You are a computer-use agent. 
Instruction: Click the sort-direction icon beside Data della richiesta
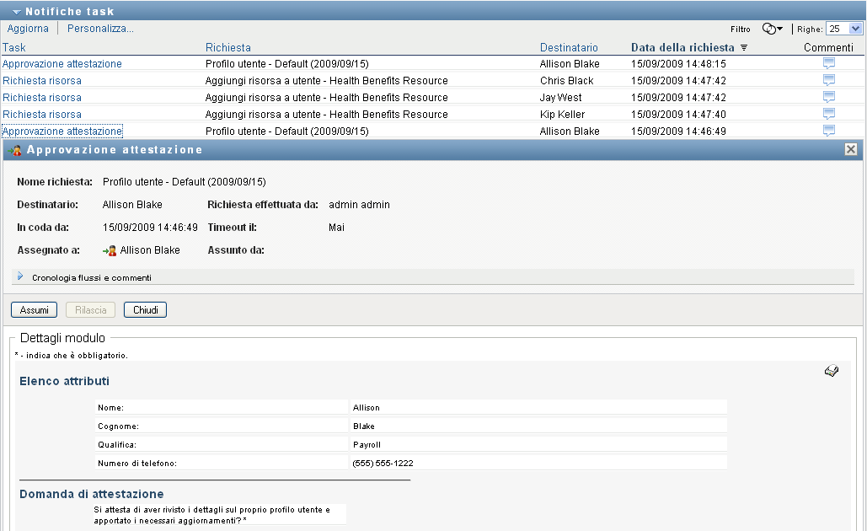click(744, 47)
